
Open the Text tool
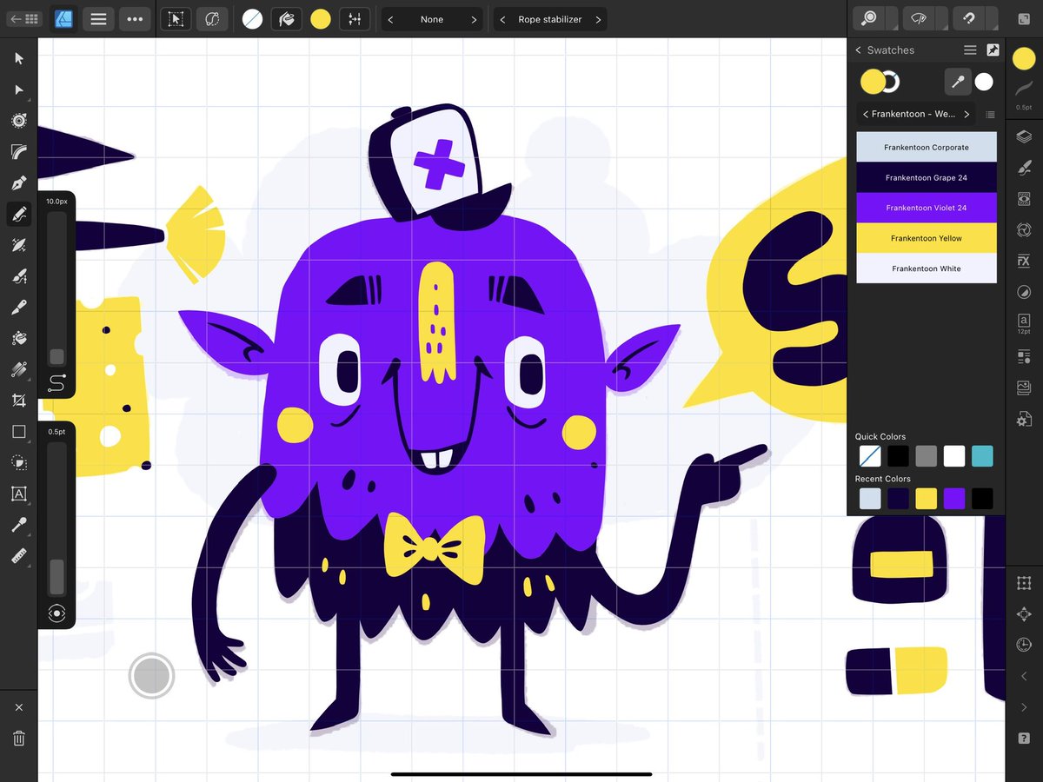tap(19, 494)
